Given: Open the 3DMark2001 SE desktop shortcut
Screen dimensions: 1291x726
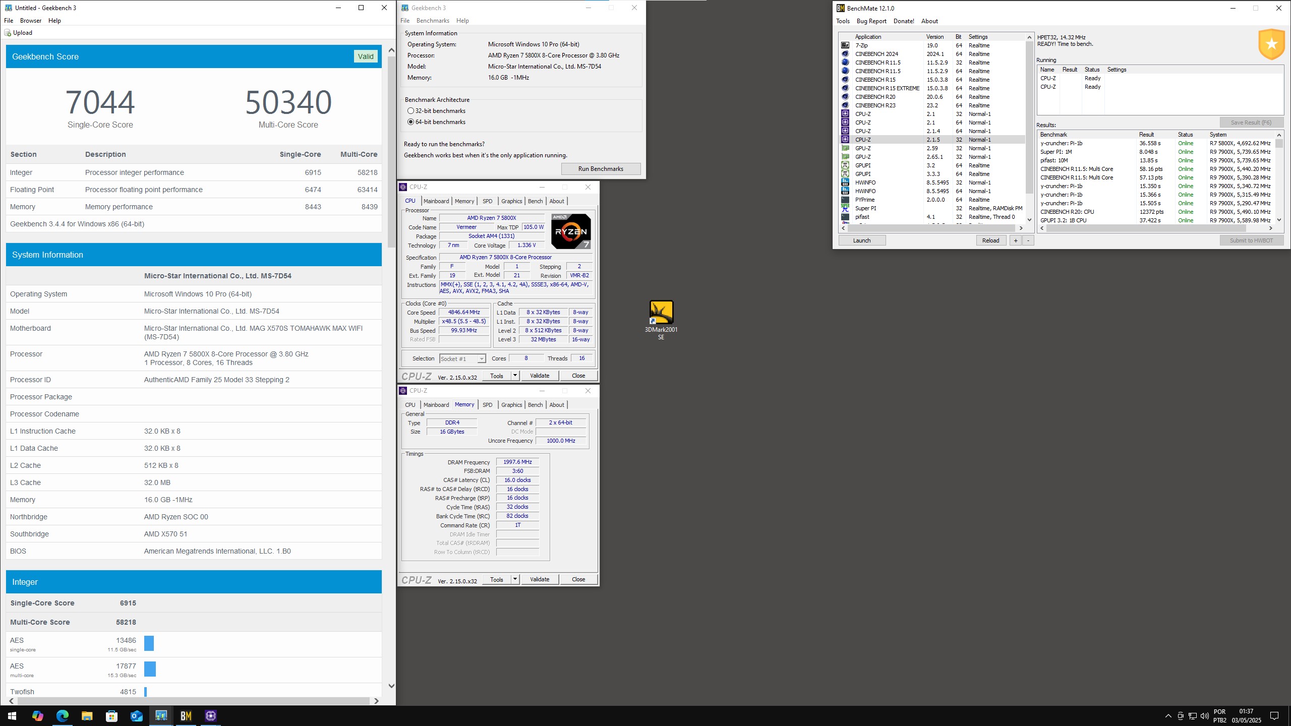Looking at the screenshot, I should pos(661,320).
